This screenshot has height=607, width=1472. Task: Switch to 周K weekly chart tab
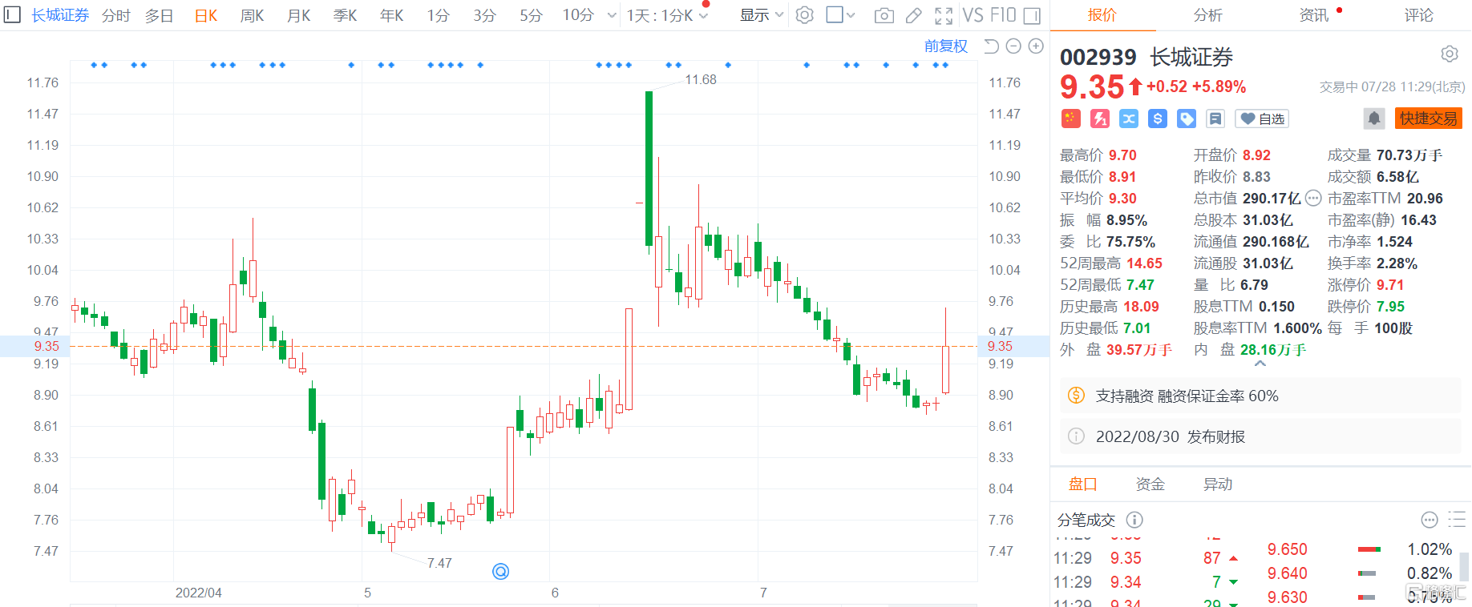coord(252,15)
